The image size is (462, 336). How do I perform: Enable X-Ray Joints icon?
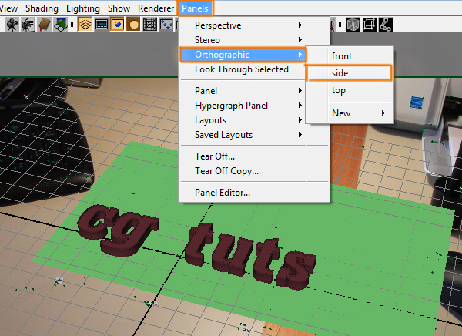click(386, 25)
